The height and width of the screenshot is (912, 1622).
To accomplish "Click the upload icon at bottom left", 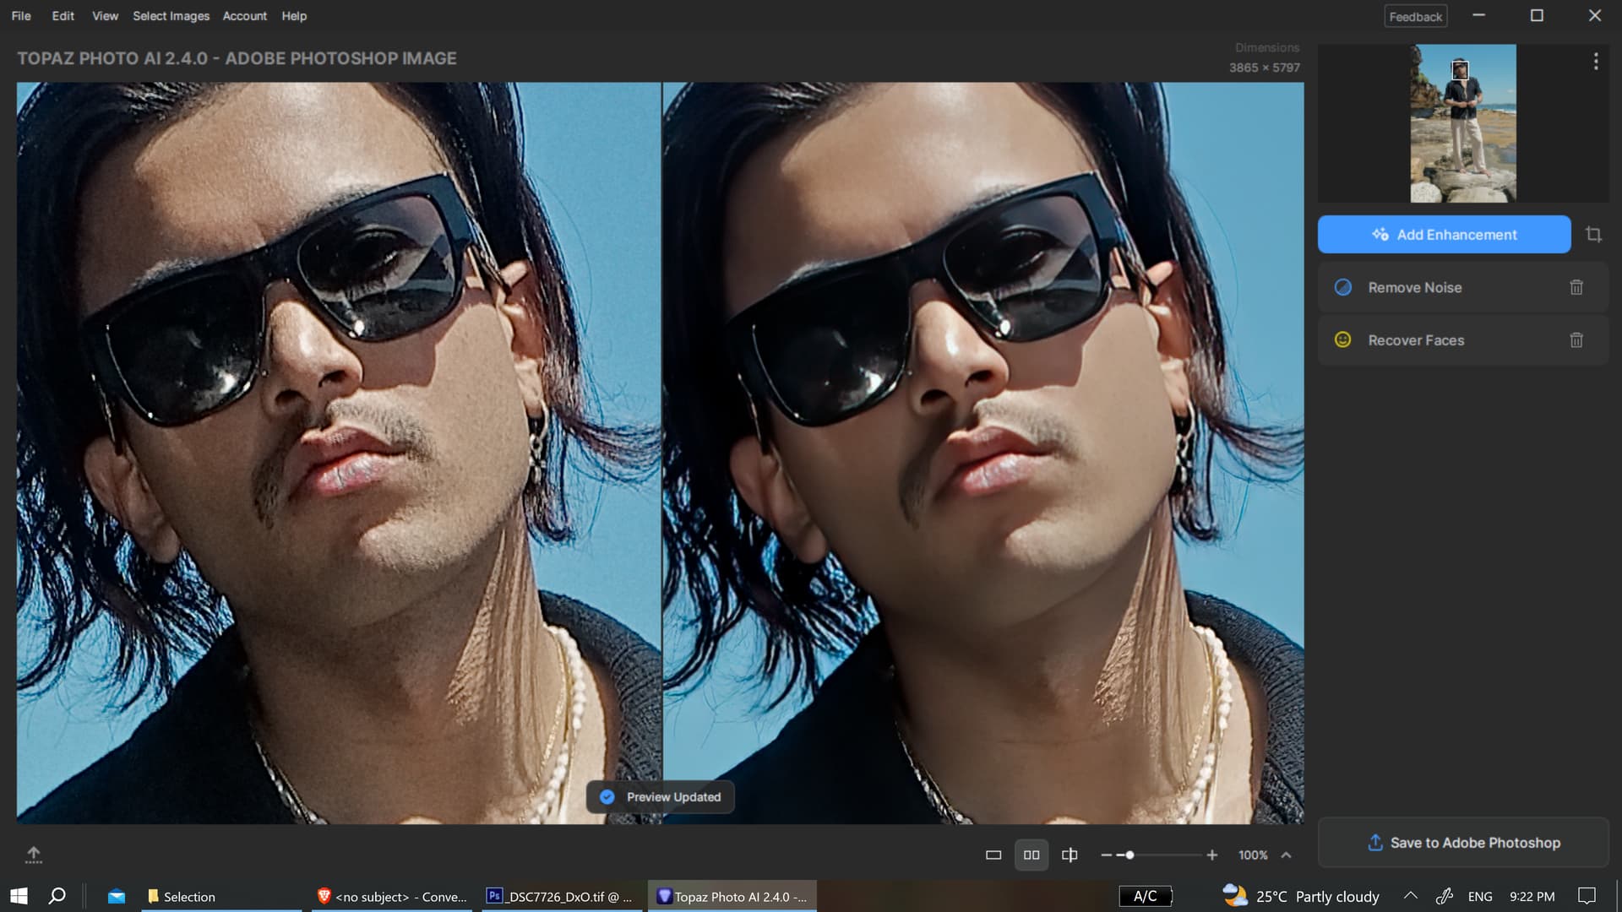I will (33, 855).
